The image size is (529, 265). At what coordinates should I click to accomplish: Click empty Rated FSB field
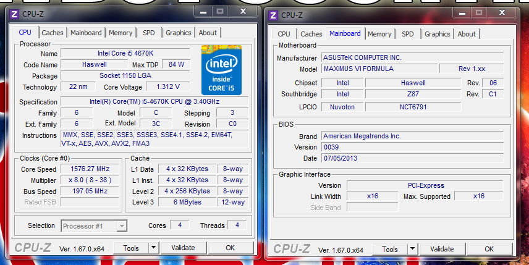click(x=90, y=202)
